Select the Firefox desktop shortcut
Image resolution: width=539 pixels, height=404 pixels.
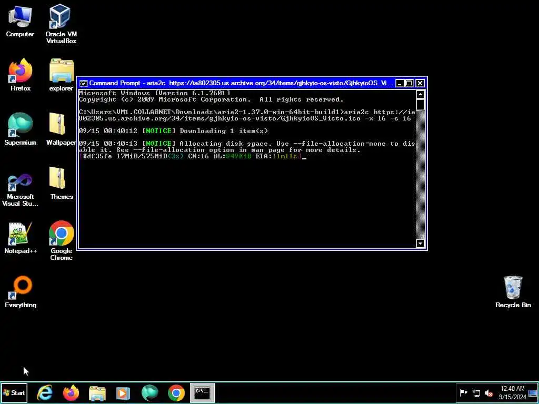pyautogui.click(x=21, y=75)
